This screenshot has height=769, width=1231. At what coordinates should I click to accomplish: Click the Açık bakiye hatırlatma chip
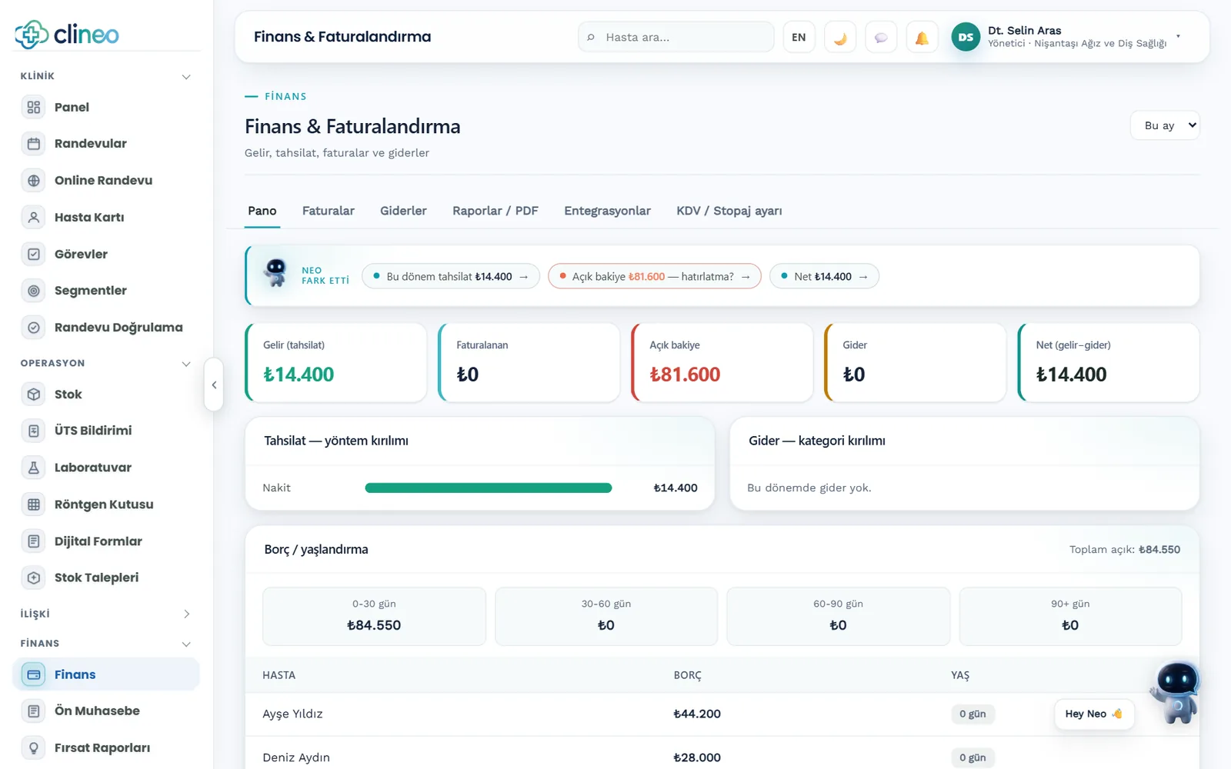[x=655, y=276]
